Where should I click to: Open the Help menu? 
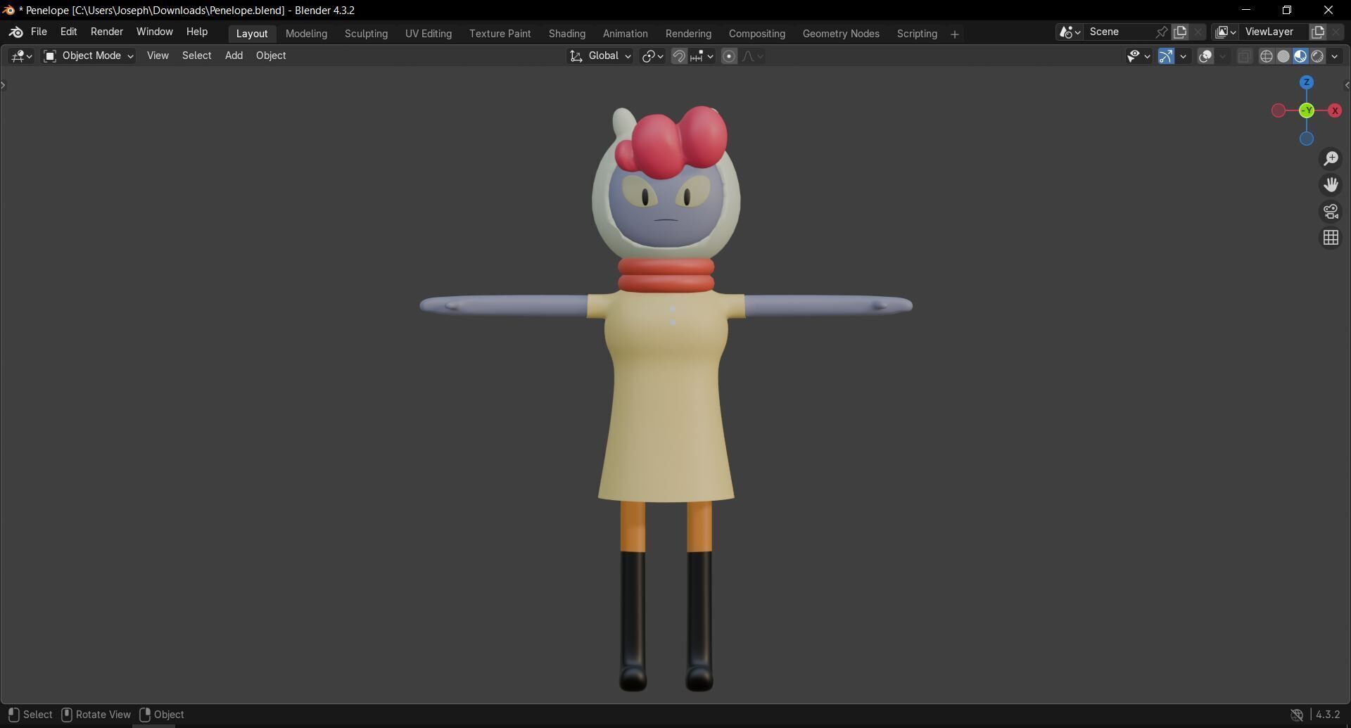[x=196, y=32]
